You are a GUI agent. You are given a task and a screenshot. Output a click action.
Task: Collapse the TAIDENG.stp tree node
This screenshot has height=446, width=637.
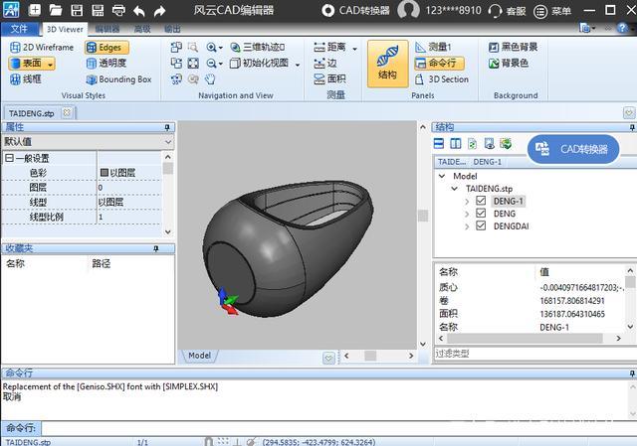[456, 188]
